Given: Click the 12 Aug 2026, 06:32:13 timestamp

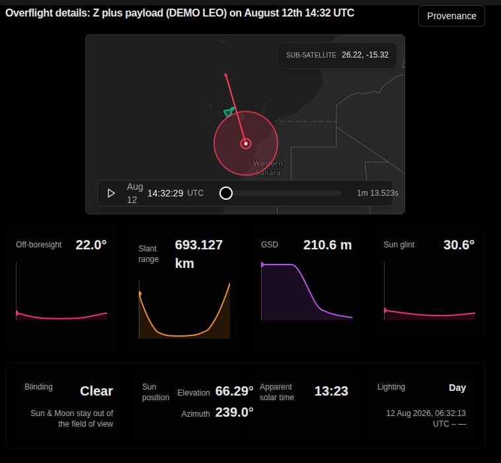Looking at the screenshot, I should point(426,413).
